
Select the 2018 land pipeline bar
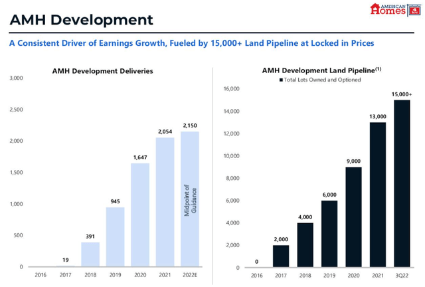pyautogui.click(x=305, y=245)
